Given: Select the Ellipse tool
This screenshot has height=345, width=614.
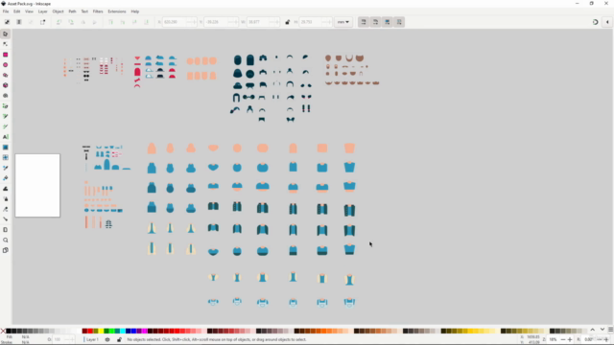Looking at the screenshot, I should (6, 65).
